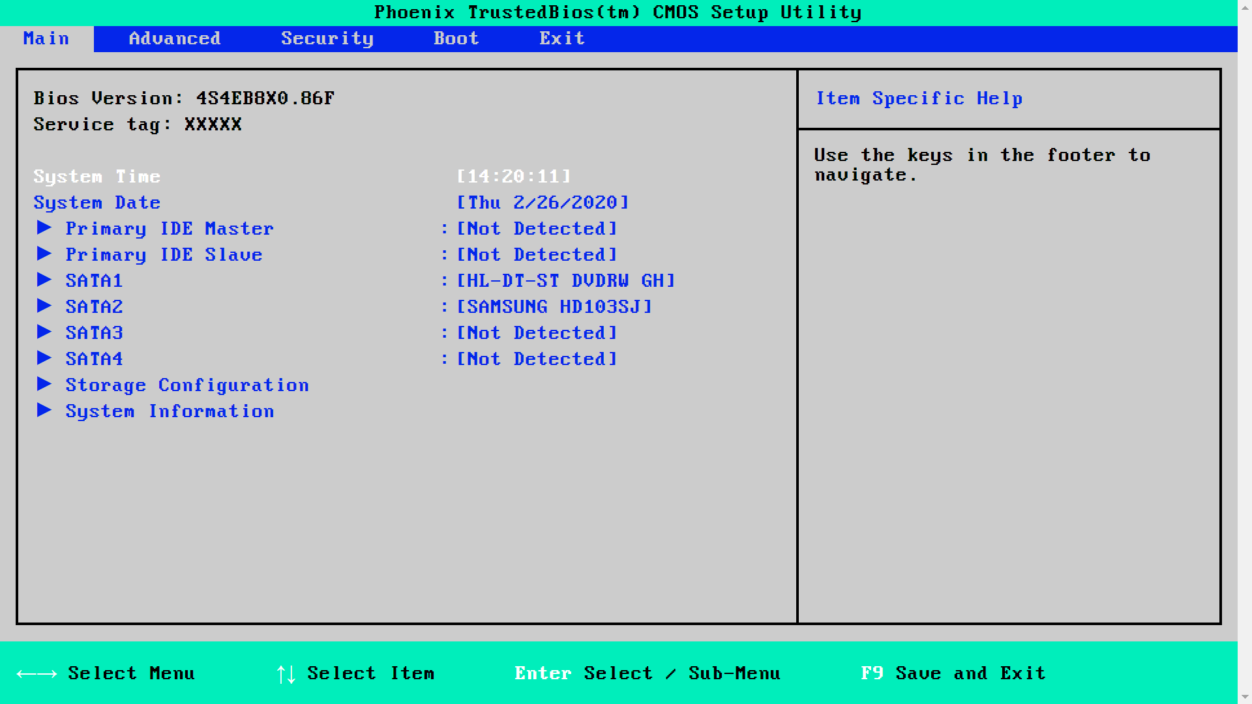Expand the SATA4 arrow
Viewport: 1252px width, 704px height.
[44, 358]
